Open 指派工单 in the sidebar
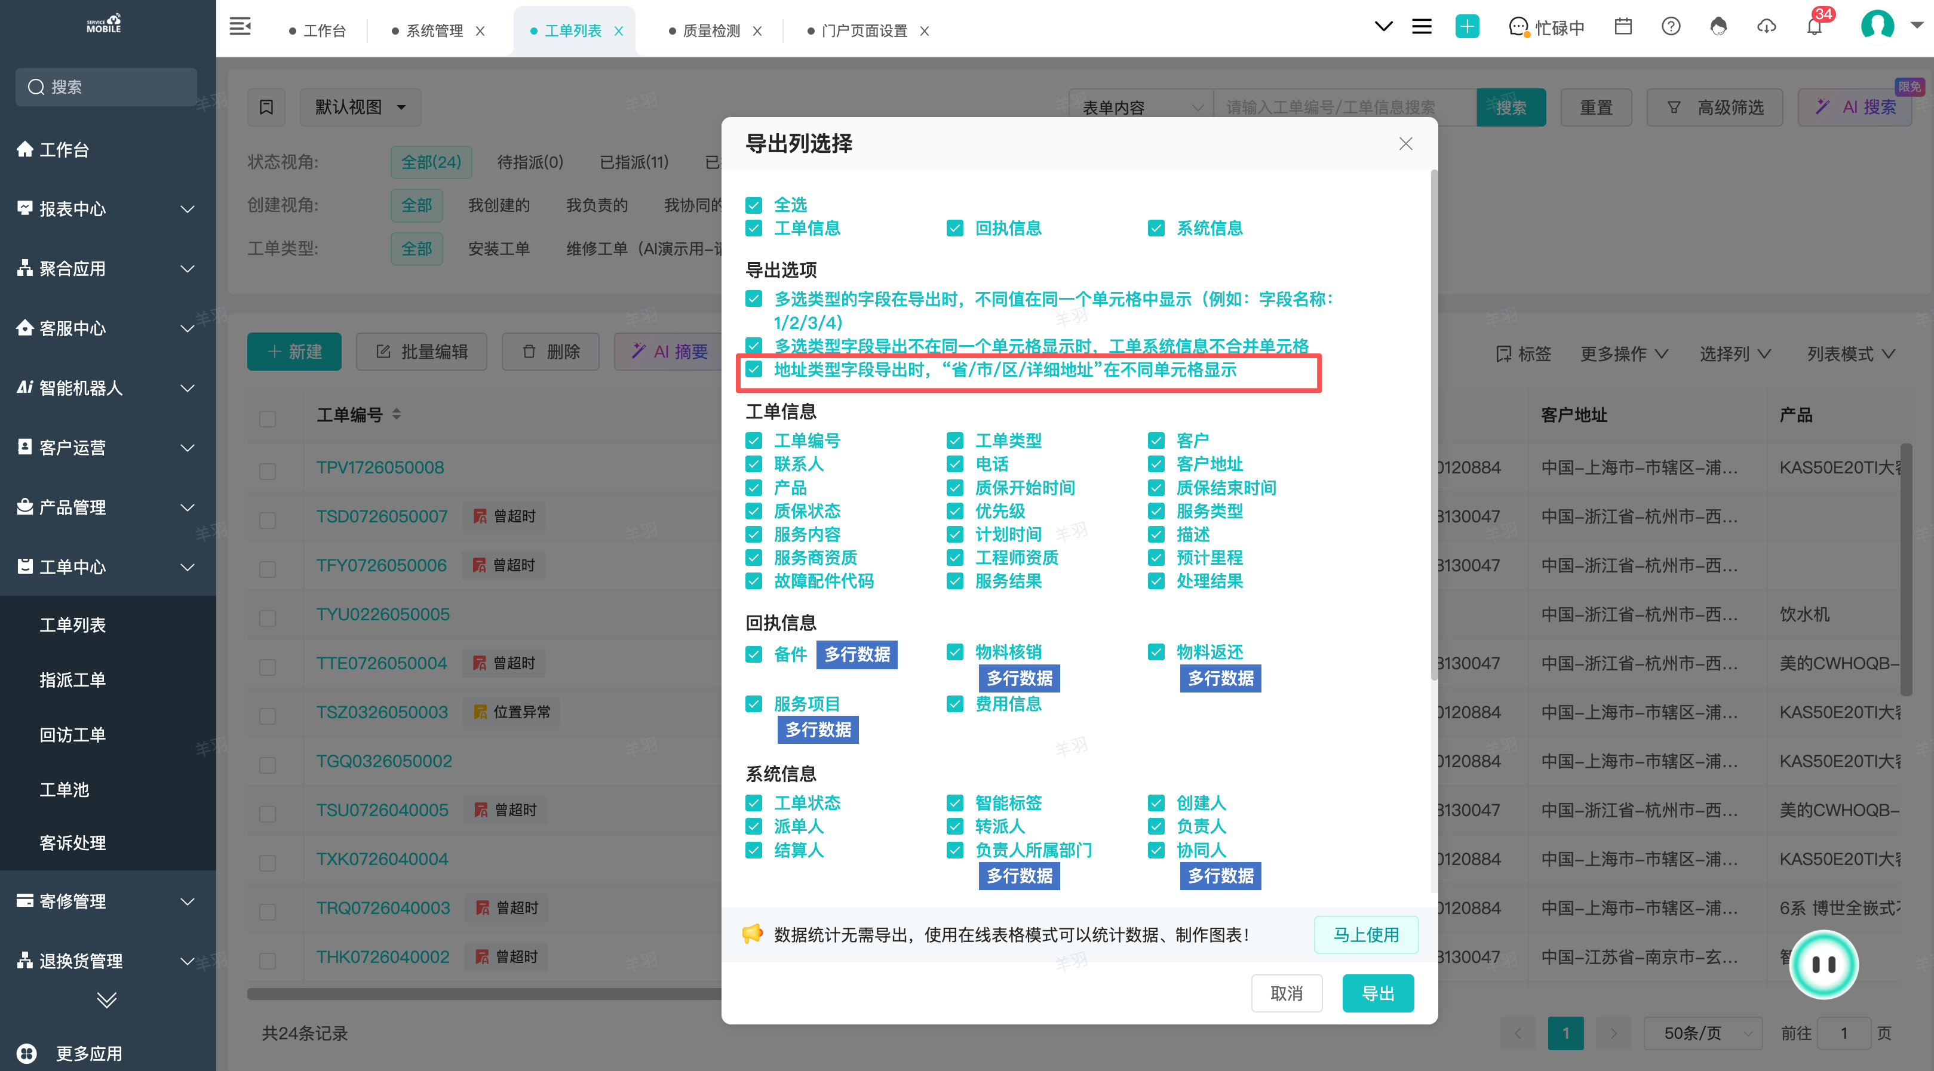This screenshot has width=1934, height=1071. pyautogui.click(x=73, y=680)
